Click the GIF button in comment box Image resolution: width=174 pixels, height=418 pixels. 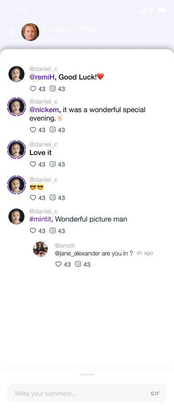point(155,393)
